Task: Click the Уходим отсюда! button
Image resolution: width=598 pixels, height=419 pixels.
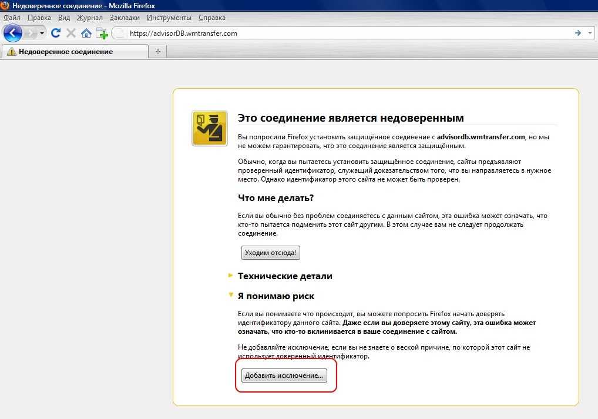Action: [270, 253]
